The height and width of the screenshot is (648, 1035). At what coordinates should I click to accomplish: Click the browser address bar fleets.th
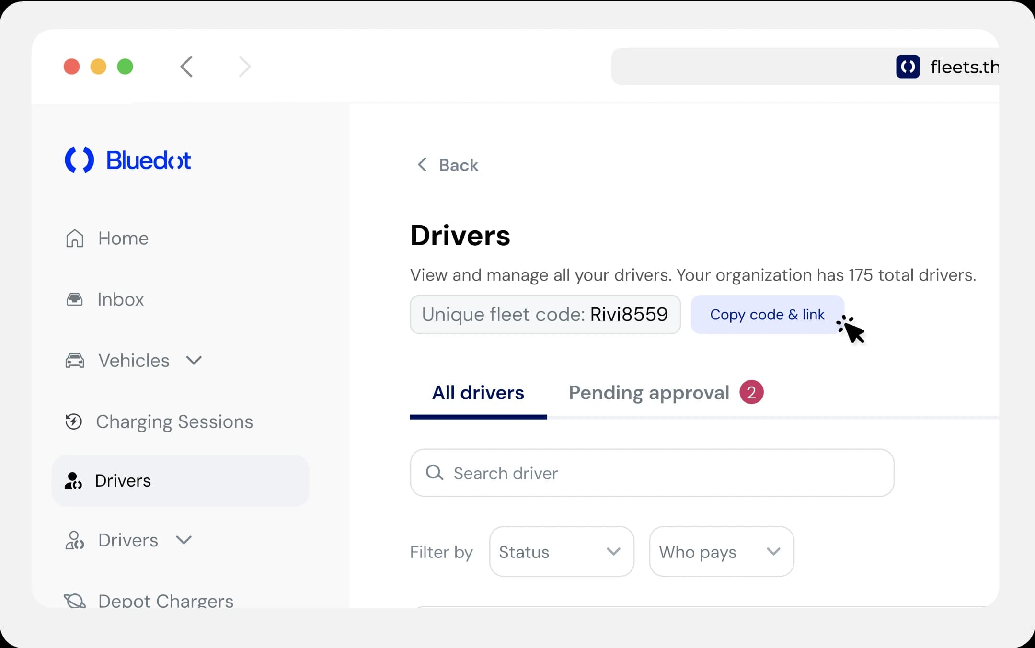[805, 67]
